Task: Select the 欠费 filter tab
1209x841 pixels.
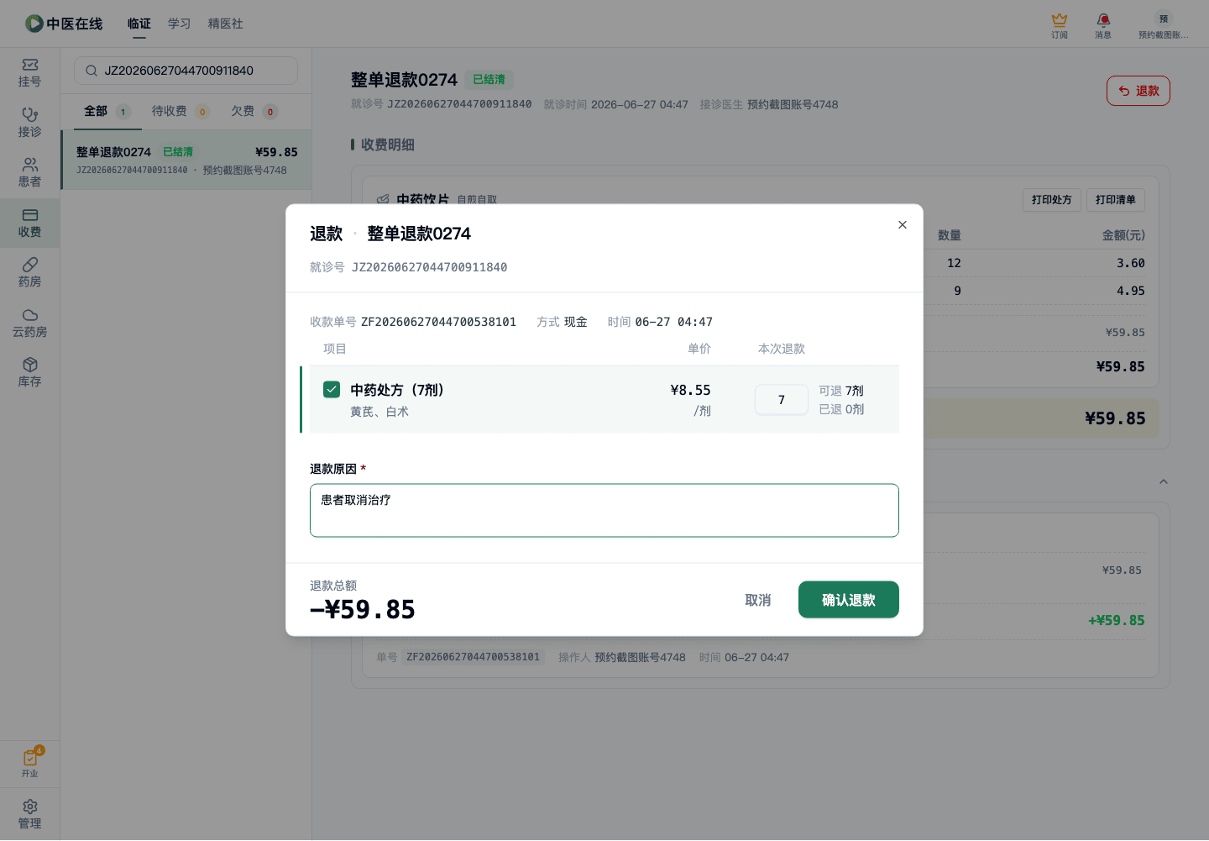Action: [254, 111]
